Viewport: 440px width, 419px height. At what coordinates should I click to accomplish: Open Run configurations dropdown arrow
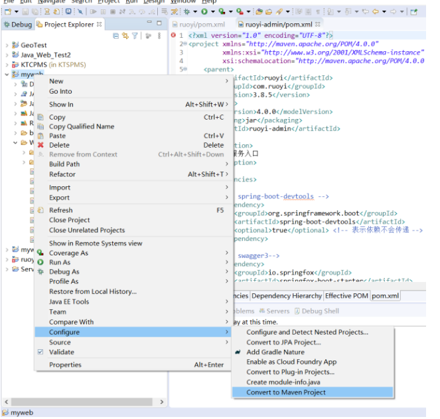pyautogui.click(x=213, y=12)
